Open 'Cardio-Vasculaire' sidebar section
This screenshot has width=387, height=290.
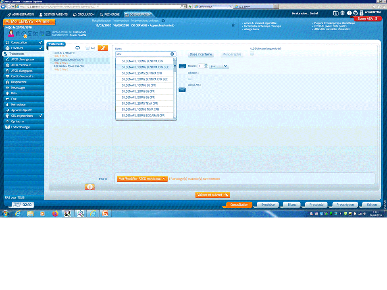click(x=24, y=77)
